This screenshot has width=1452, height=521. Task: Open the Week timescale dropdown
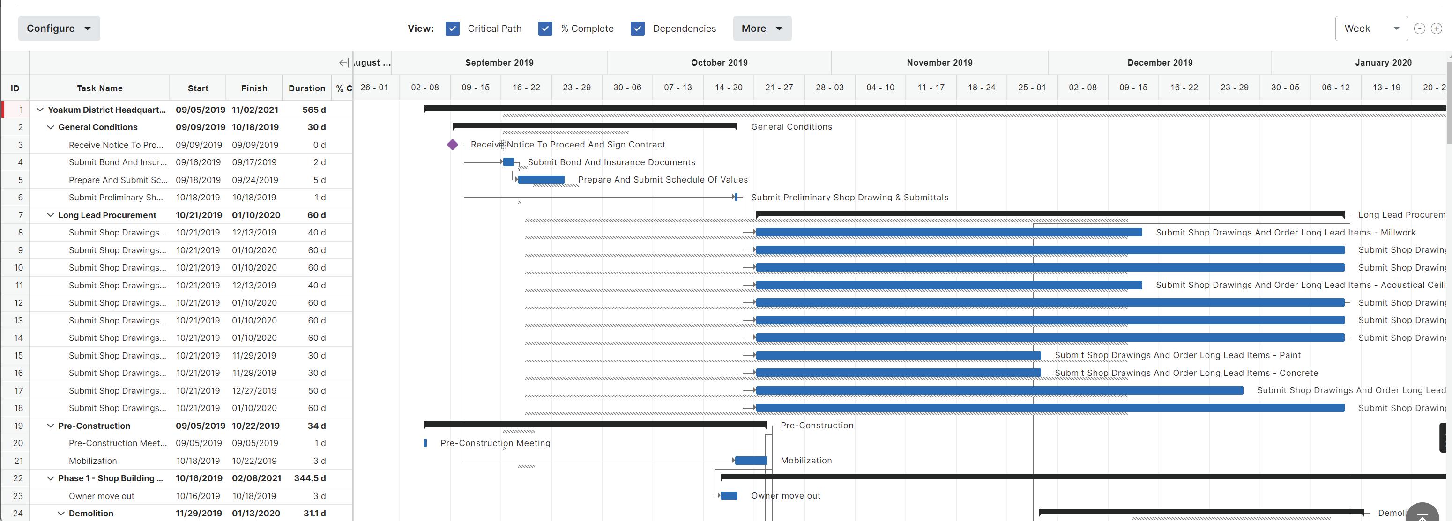point(1371,29)
